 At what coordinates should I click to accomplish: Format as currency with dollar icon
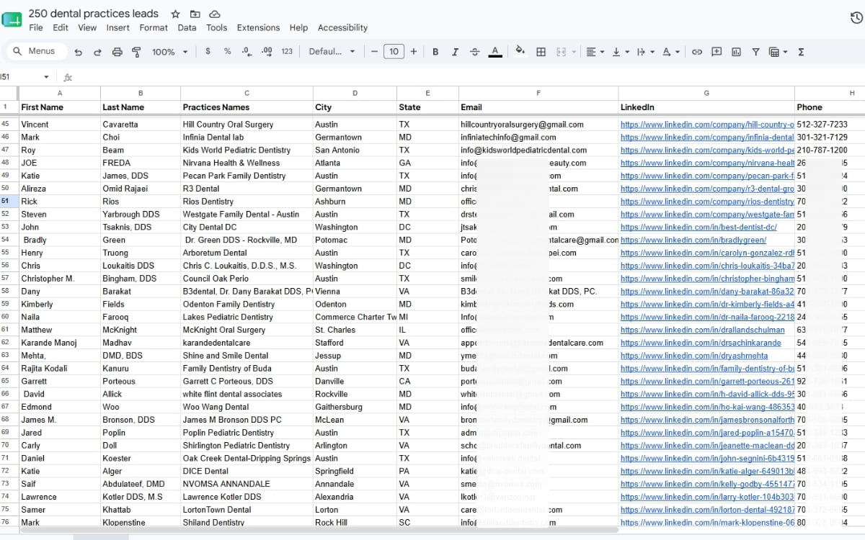coord(208,51)
